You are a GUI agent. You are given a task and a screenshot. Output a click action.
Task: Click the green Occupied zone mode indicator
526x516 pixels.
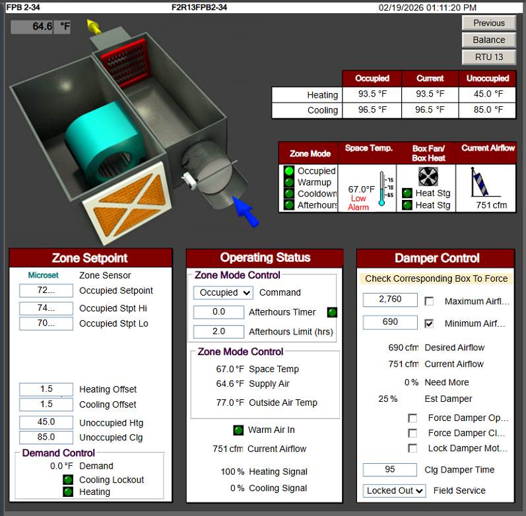point(289,171)
